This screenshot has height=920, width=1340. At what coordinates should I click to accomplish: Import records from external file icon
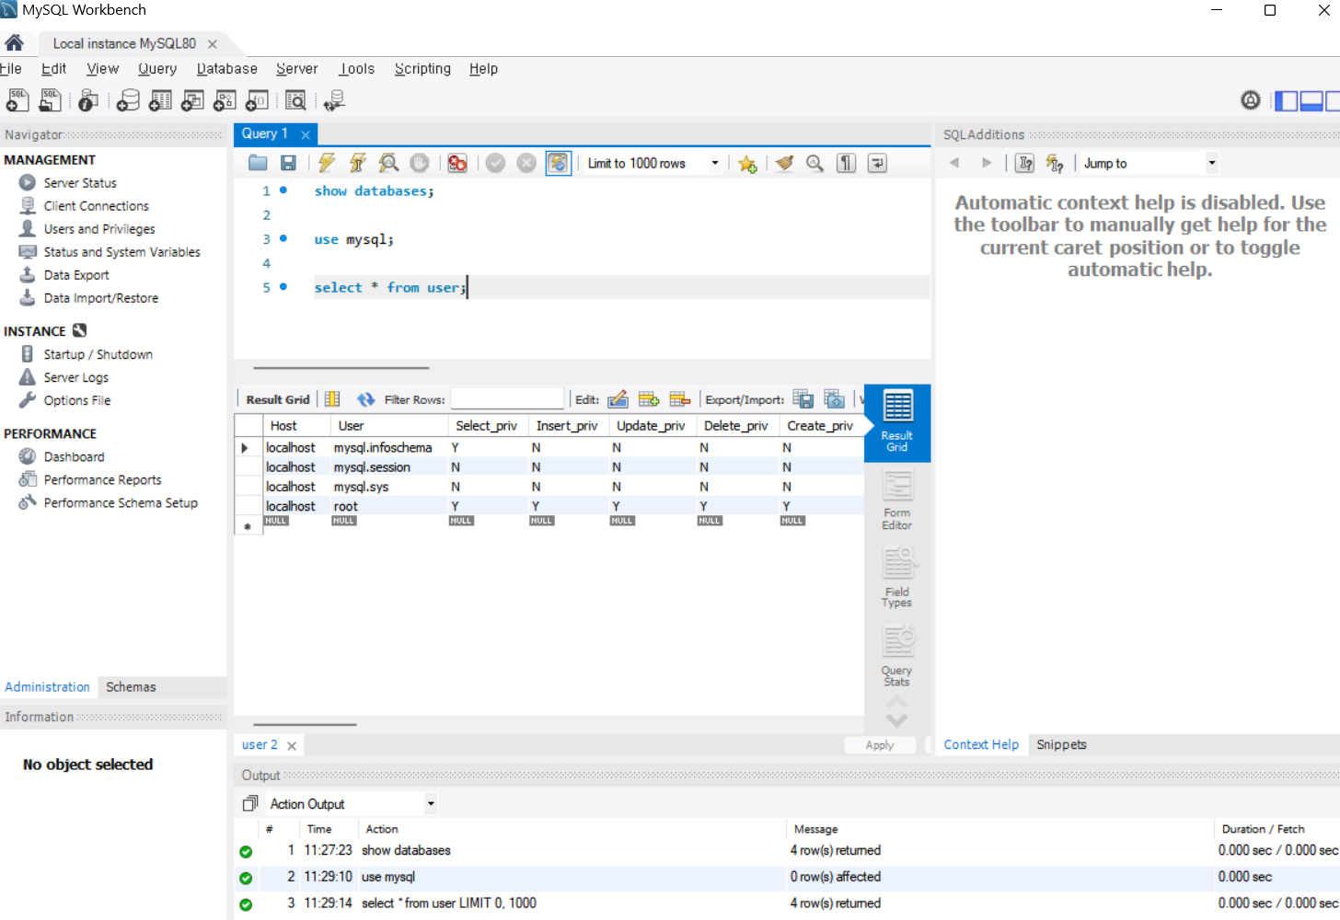click(835, 399)
